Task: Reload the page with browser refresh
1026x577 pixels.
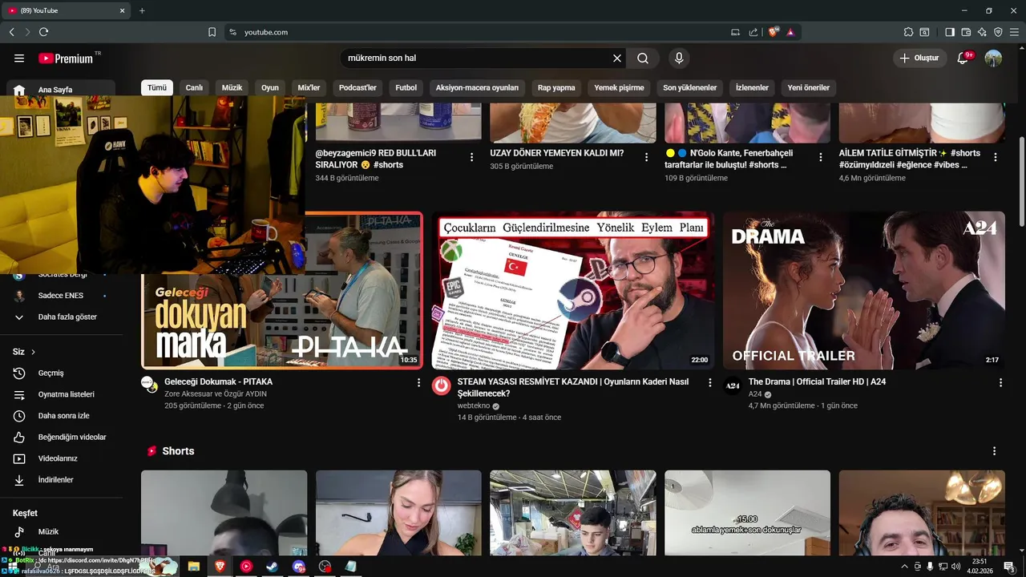Action: point(43,32)
